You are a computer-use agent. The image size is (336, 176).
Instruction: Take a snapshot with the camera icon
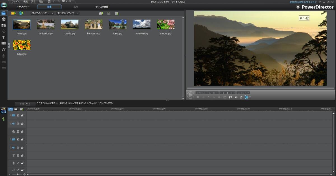tap(225, 97)
